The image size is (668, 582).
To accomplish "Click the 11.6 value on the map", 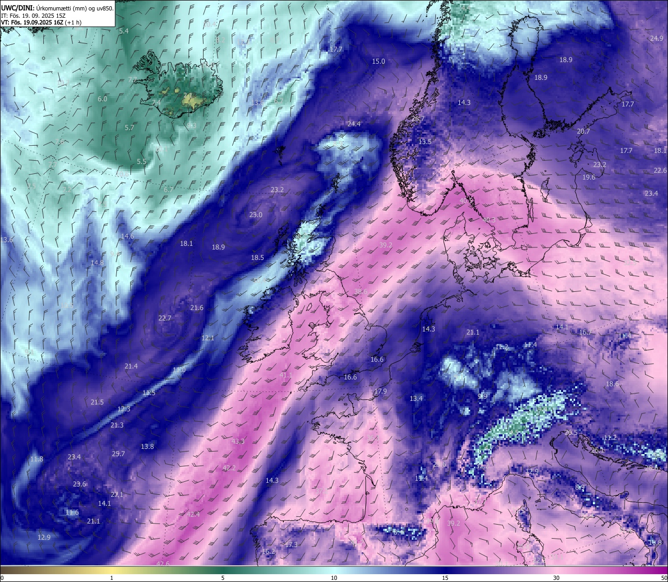I will (72, 513).
